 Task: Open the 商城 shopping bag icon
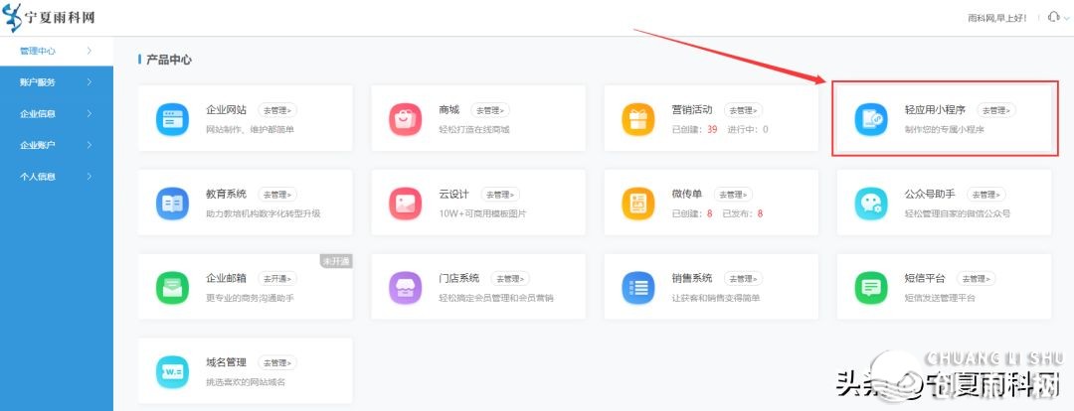[405, 119]
